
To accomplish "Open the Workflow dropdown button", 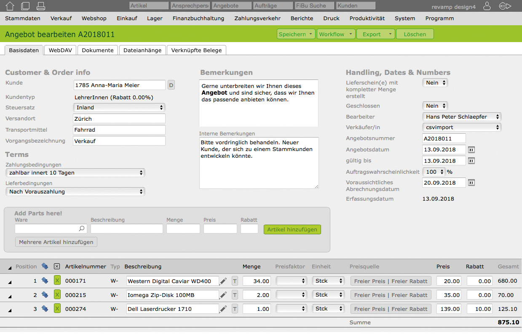I will (x=336, y=34).
